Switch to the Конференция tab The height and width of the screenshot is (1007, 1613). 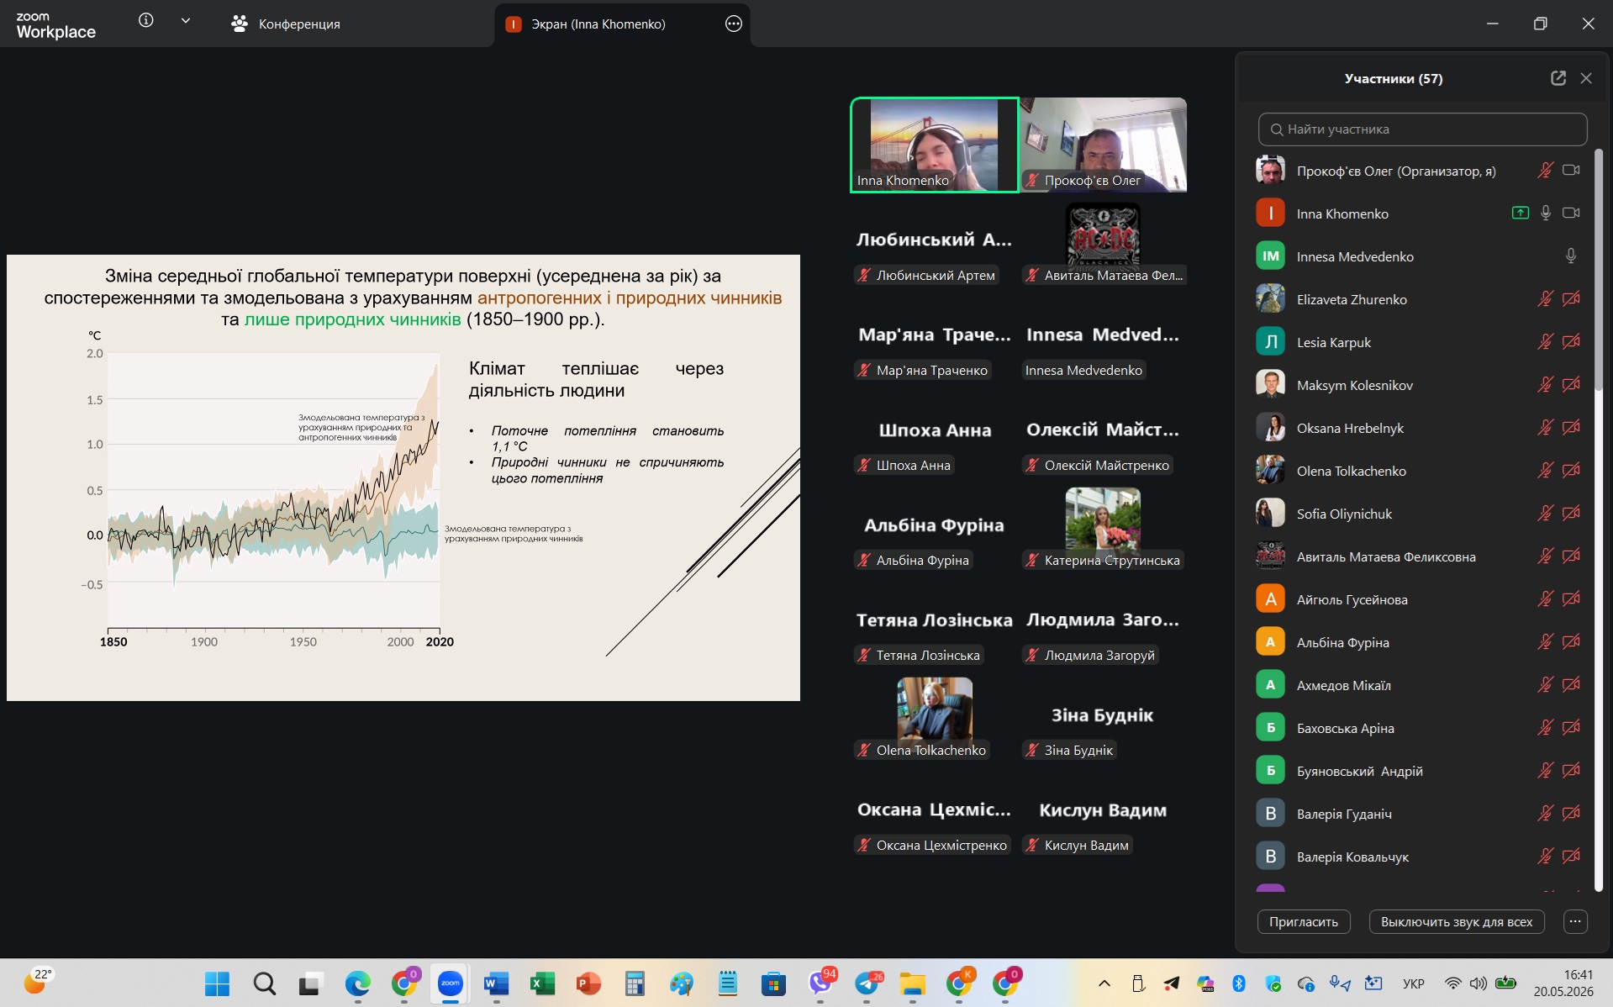(286, 24)
